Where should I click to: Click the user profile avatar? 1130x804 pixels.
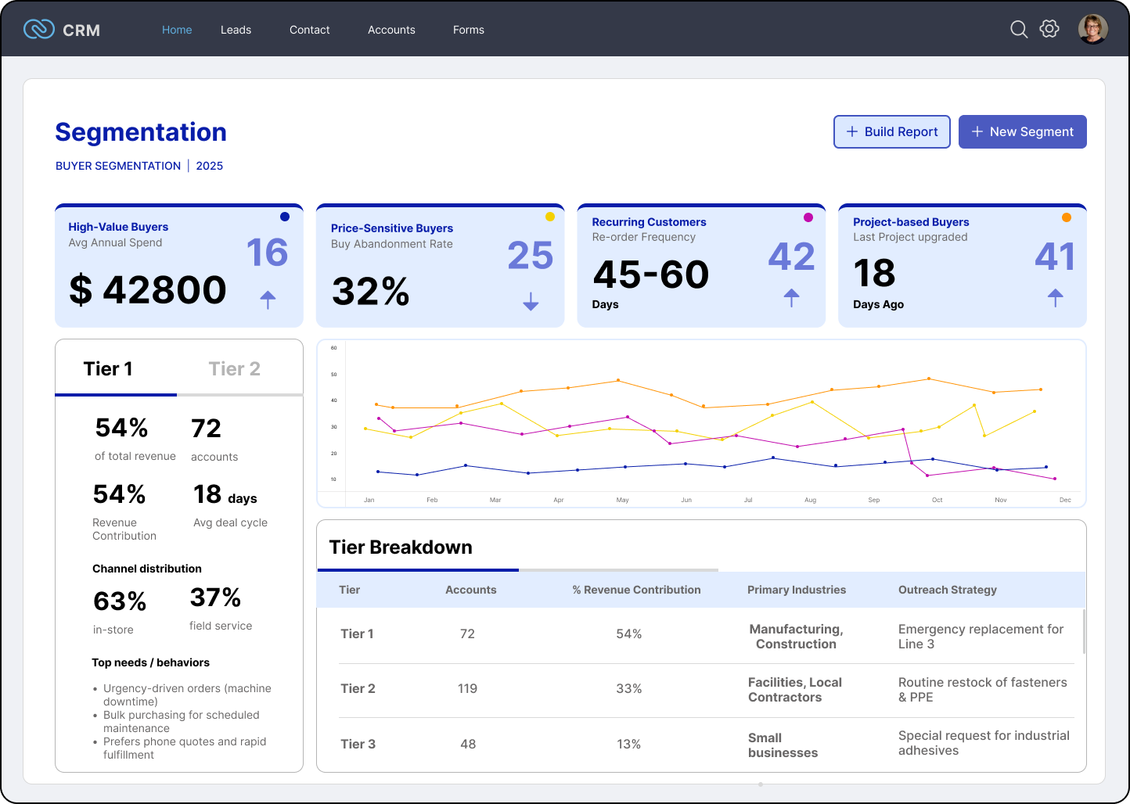coord(1092,29)
